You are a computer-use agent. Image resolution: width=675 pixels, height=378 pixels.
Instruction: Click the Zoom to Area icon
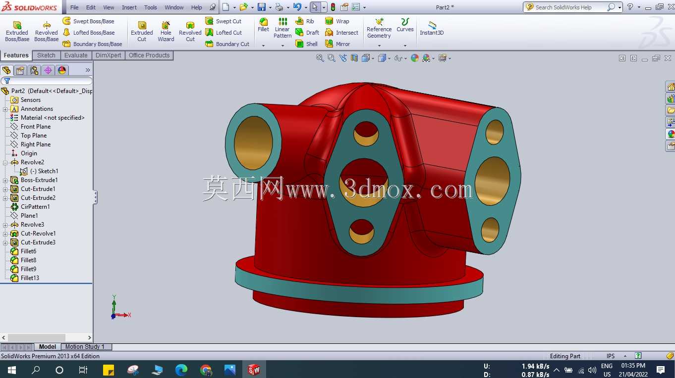(331, 58)
